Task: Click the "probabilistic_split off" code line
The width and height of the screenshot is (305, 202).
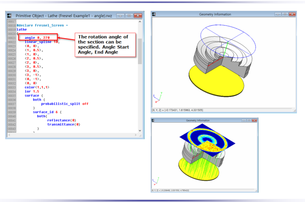Action: (64, 104)
